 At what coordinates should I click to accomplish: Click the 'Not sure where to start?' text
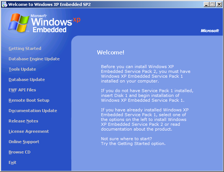[126, 139]
